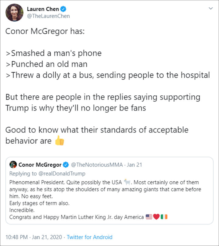Viewport: 219px width, 246px height.
Task: Click the Jan 21 quoted tweet date
Action: pyautogui.click(x=134, y=165)
